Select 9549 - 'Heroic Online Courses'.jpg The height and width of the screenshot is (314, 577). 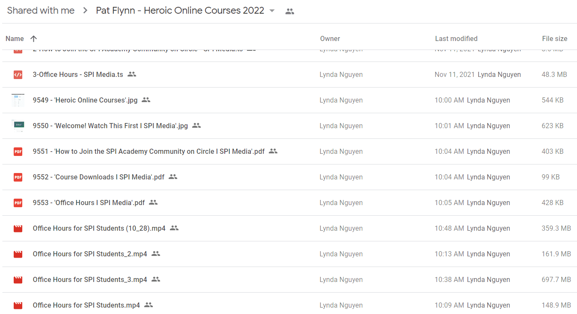tap(85, 100)
